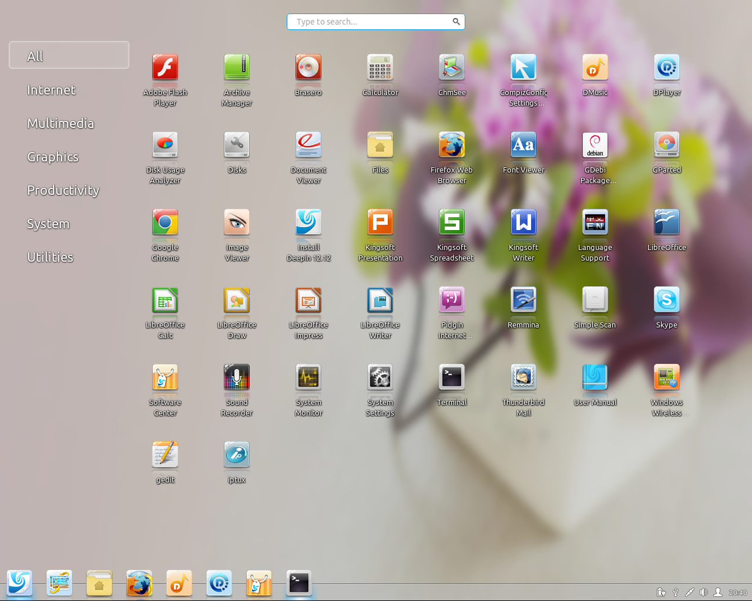The height and width of the screenshot is (601, 752).
Task: Launch Kingsoft Writer
Action: tap(523, 222)
